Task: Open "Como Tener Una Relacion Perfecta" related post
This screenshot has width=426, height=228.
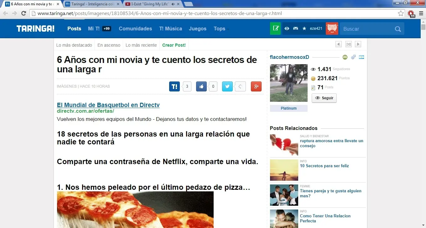Action: [x=325, y=219]
